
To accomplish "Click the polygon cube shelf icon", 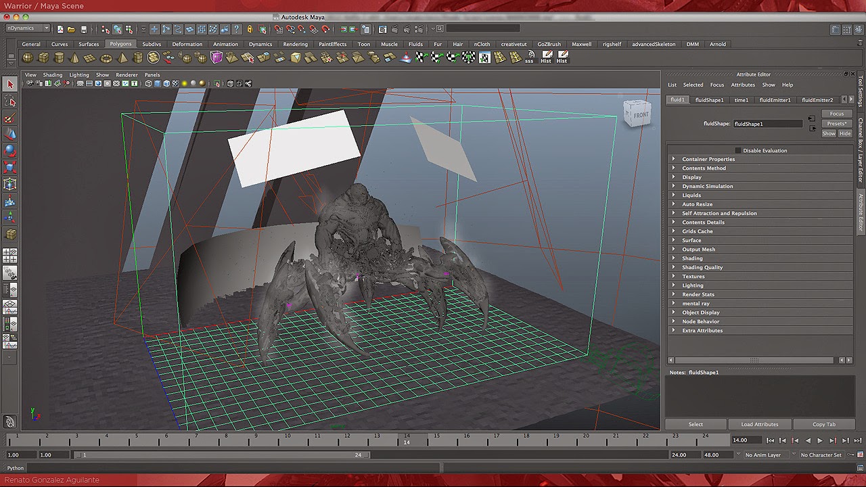I will tap(43, 58).
